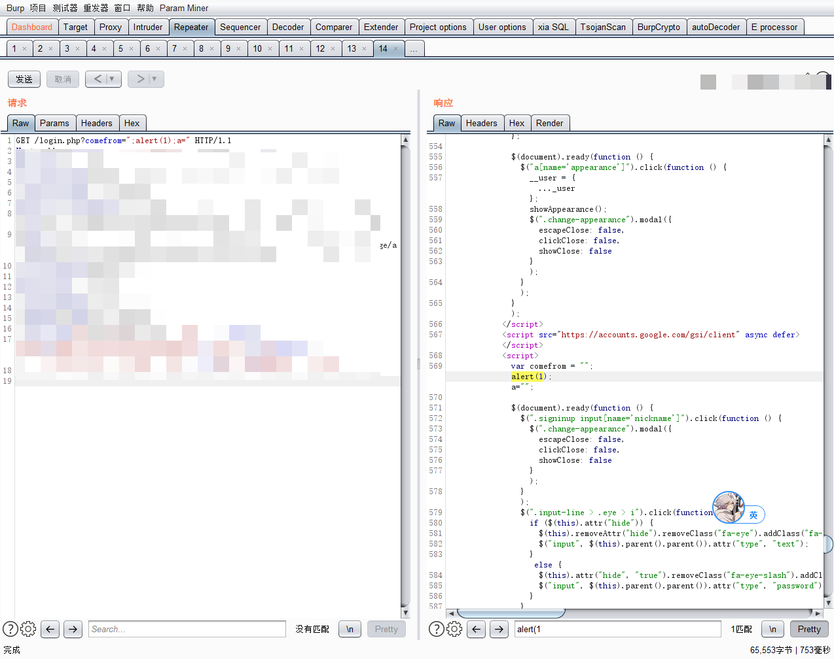Open the xia SQL extension tab
The width and height of the screenshot is (834, 659).
(x=553, y=27)
